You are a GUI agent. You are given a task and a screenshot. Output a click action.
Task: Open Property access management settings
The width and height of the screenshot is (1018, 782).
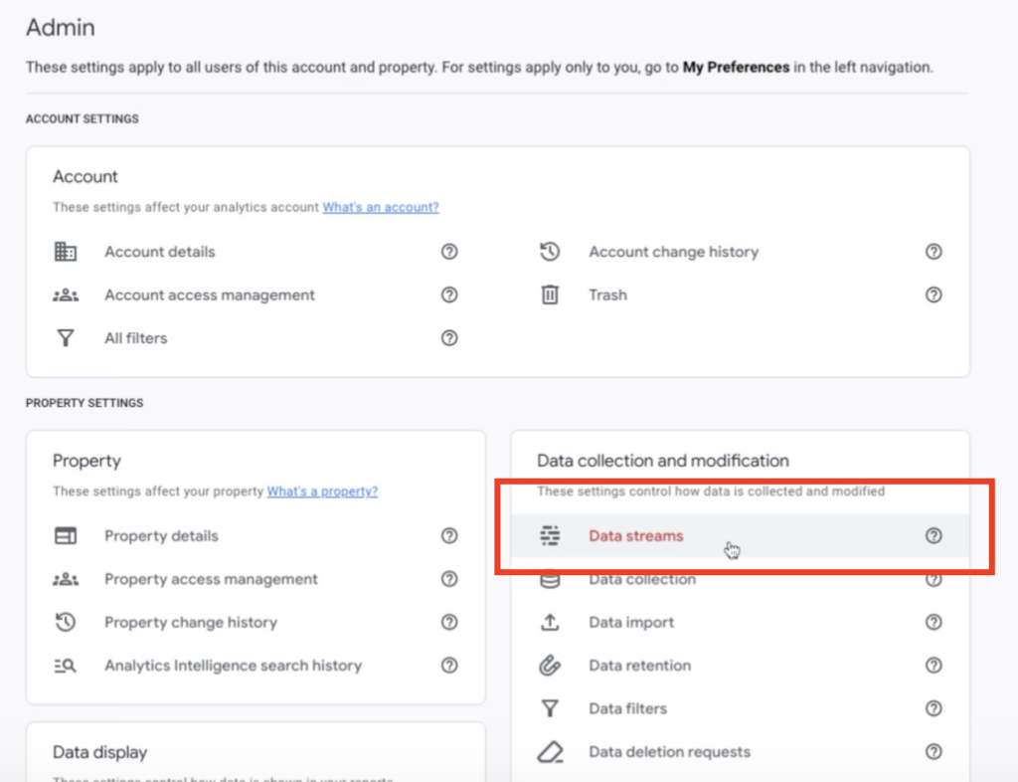click(x=211, y=579)
